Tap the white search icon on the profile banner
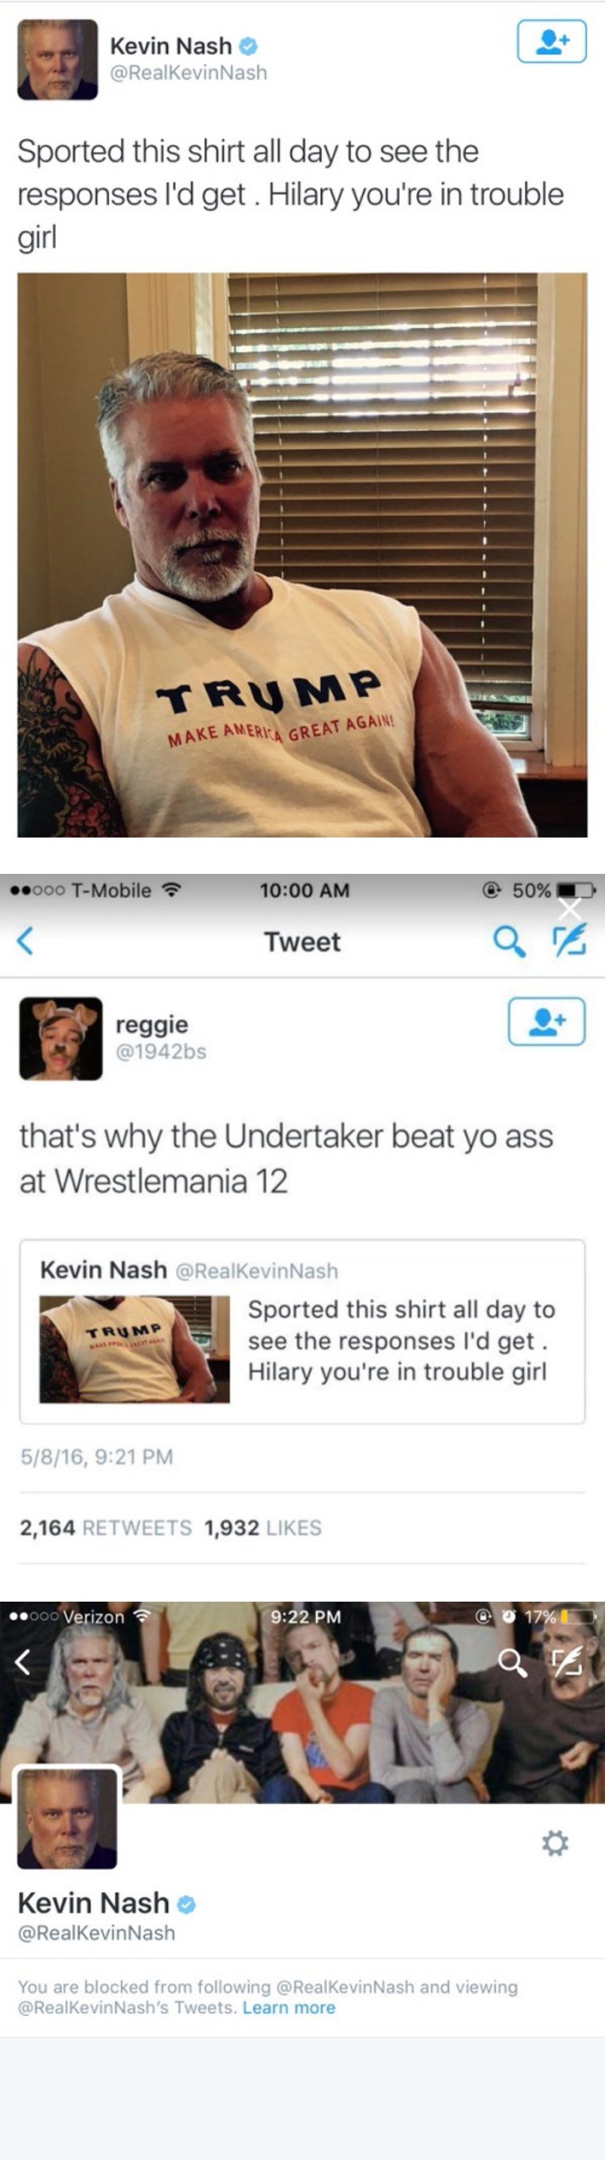Viewport: 605px width, 2160px height. coord(512,1662)
